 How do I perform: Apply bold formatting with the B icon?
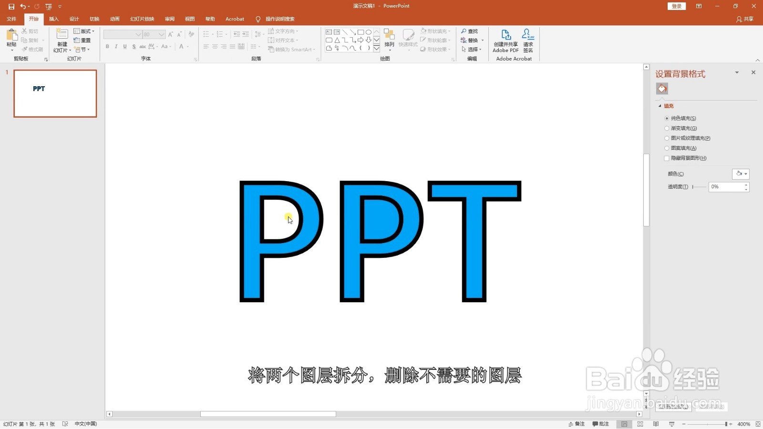coord(107,47)
